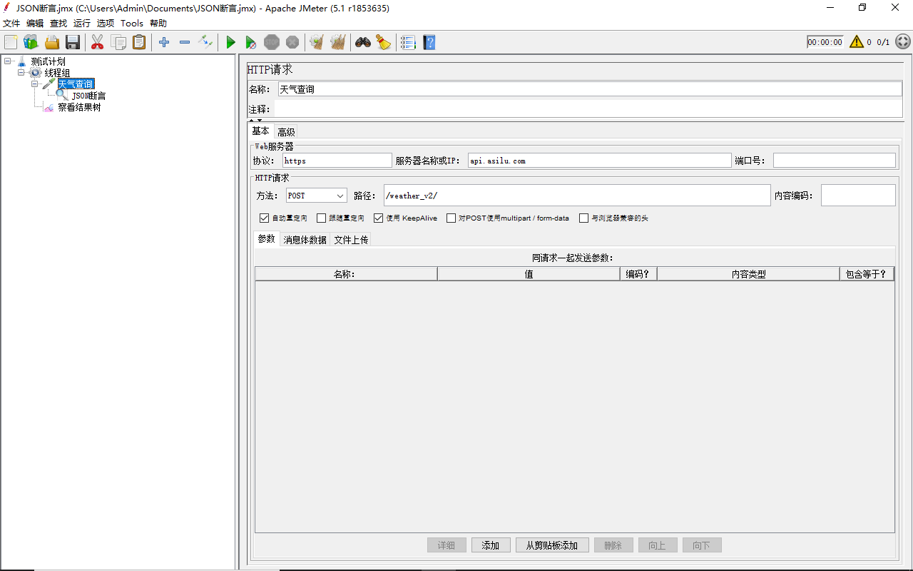Click the 详细 button
Screen dimensions: 913x571
(447, 545)
